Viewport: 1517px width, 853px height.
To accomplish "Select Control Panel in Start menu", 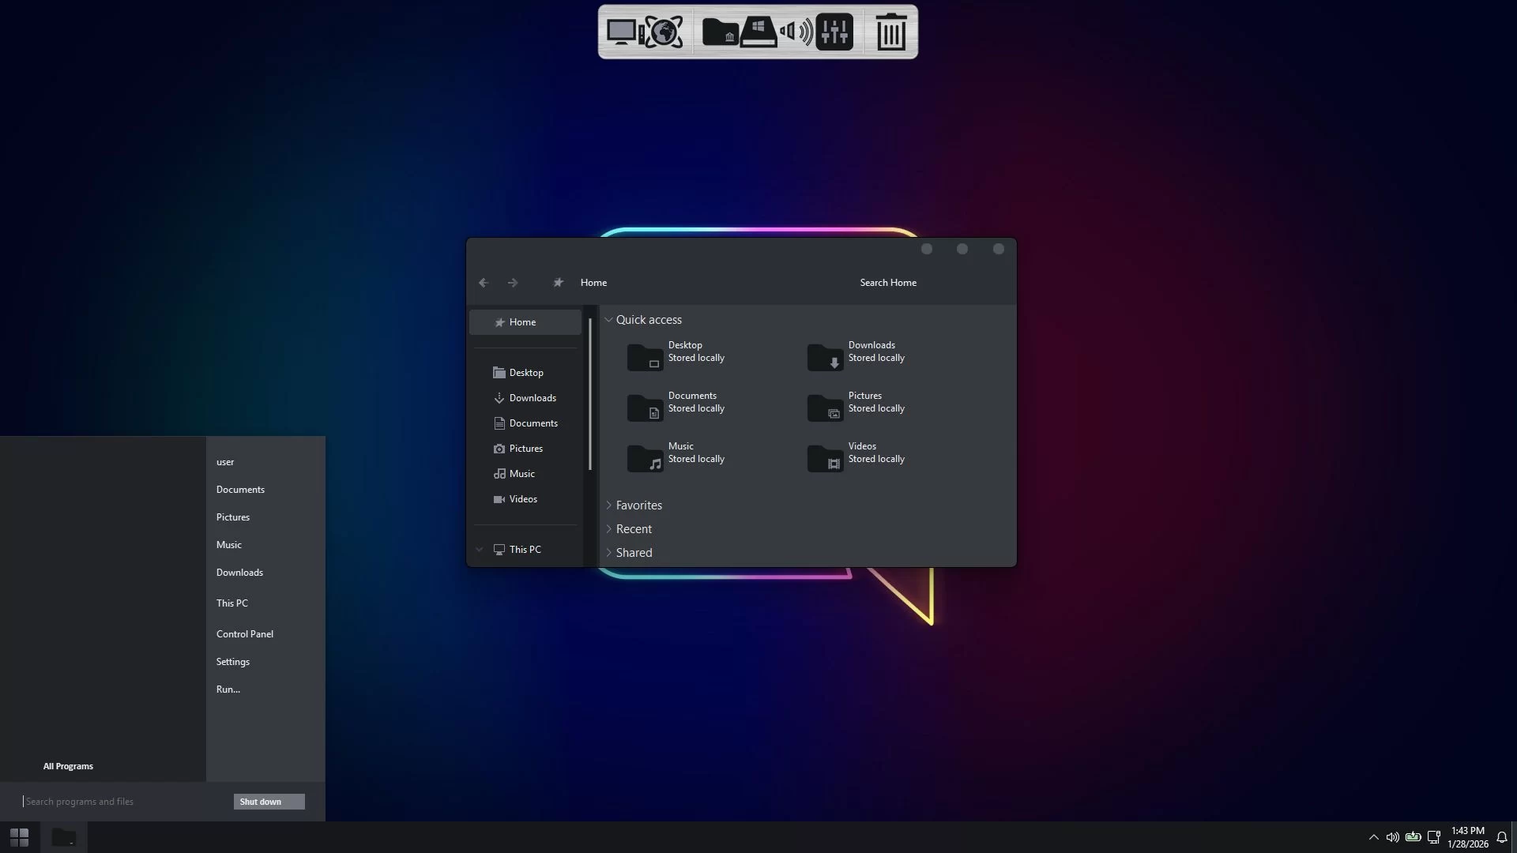I will [245, 634].
